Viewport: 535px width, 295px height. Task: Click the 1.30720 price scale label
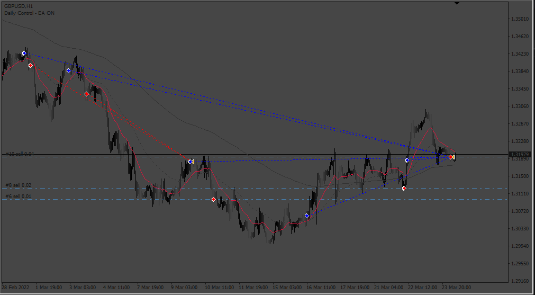point(520,211)
